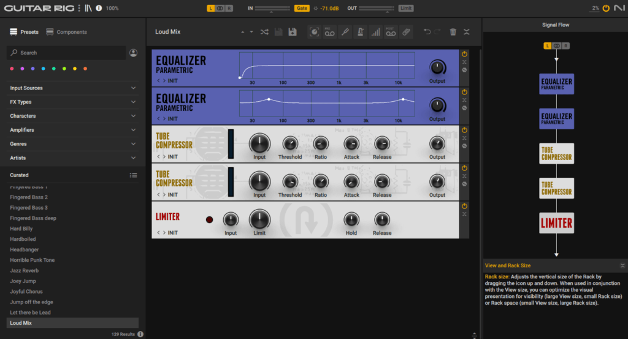
Task: Click the Pre tape deck icon
Action: tap(329, 32)
